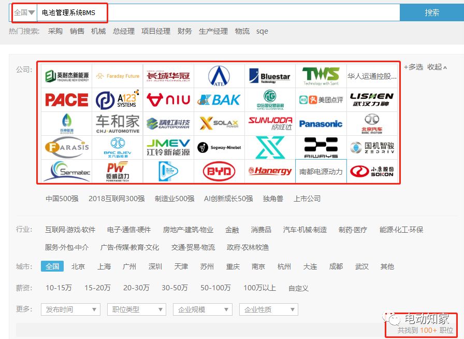The width and height of the screenshot is (464, 339).
Task: Select city filter 北京
Action: coord(78,267)
